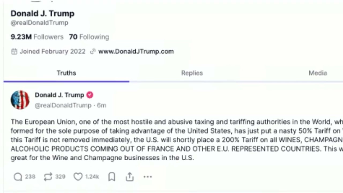Like the post with the heart icon
Image resolution: width=343 pixels, height=193 pixels.
point(78,177)
